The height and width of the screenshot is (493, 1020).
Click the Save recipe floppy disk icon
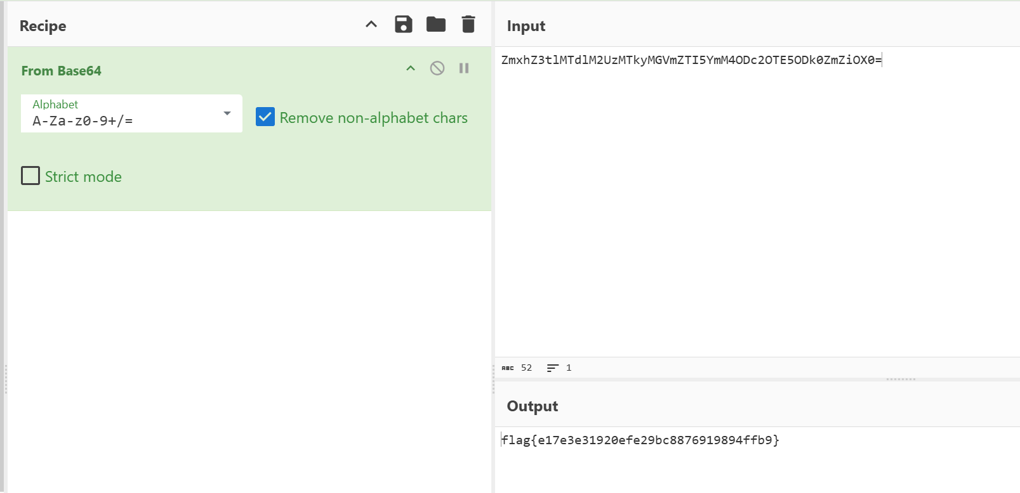[404, 25]
